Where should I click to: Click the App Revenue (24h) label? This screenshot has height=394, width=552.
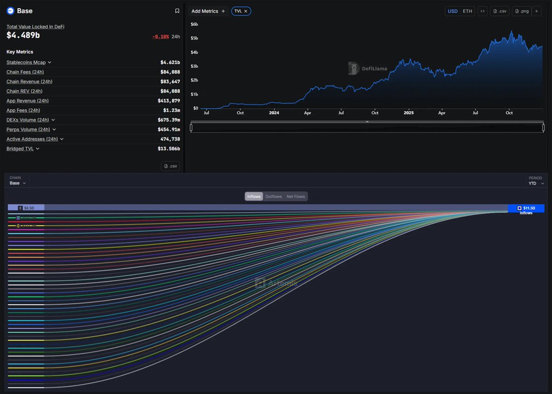[28, 101]
